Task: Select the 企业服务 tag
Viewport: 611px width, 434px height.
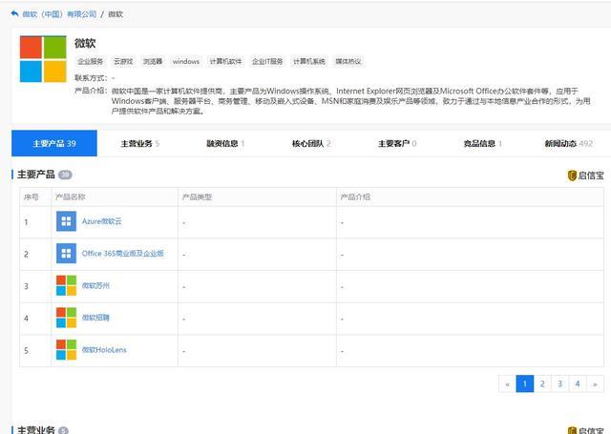Action: click(91, 61)
